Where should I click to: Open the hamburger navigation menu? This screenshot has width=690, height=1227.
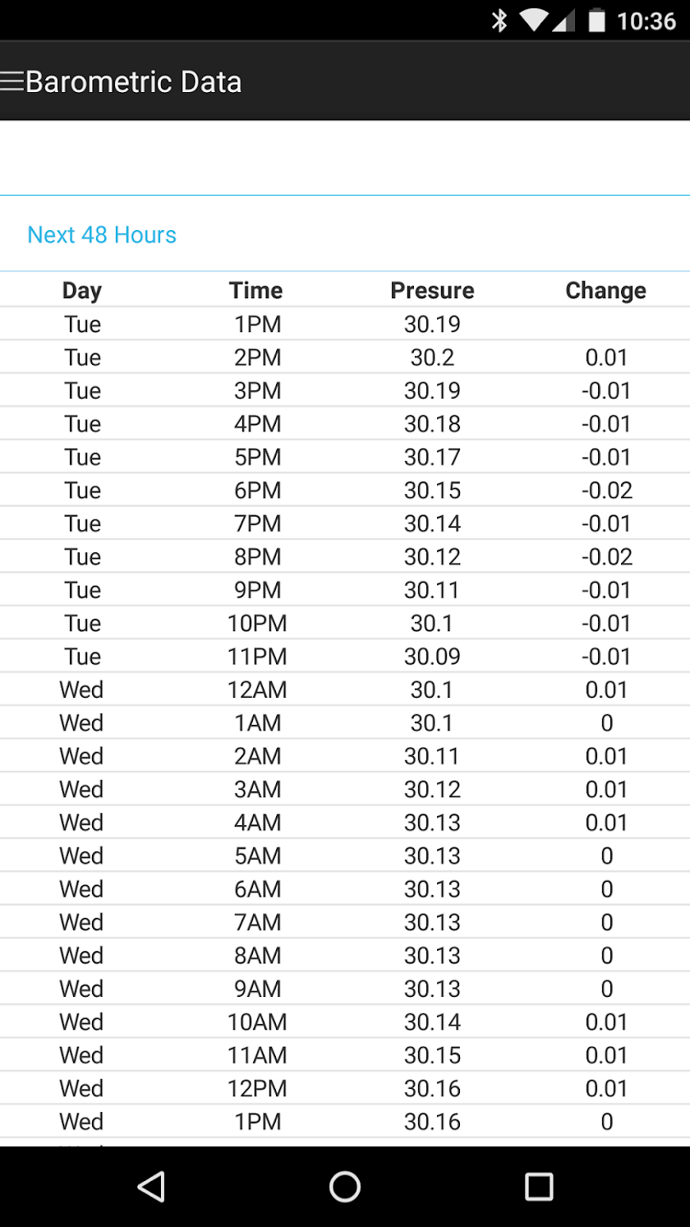coord(12,81)
